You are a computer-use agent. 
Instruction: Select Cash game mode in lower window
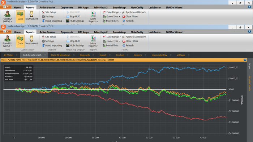click(x=20, y=41)
